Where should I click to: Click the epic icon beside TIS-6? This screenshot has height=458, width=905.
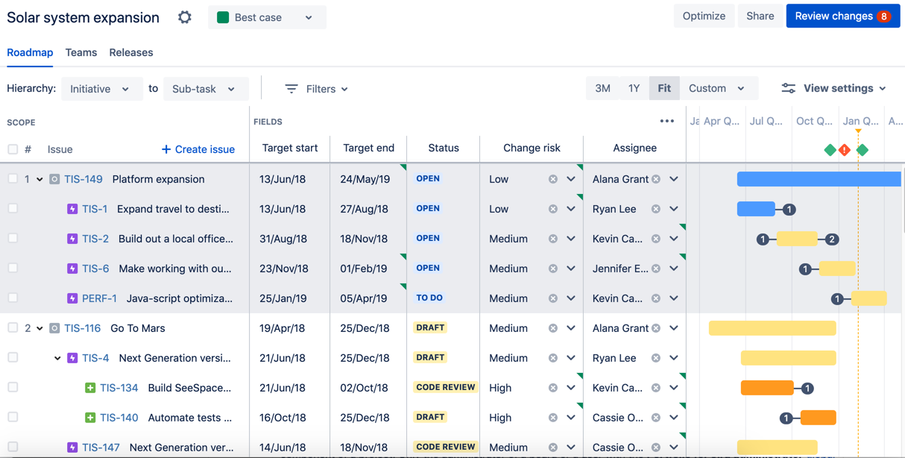[x=72, y=269]
